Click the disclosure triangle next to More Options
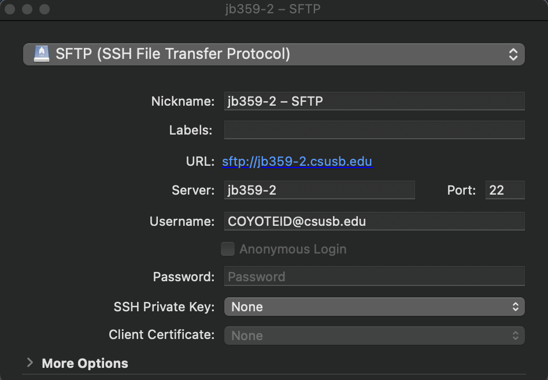The image size is (548, 380). (x=29, y=363)
